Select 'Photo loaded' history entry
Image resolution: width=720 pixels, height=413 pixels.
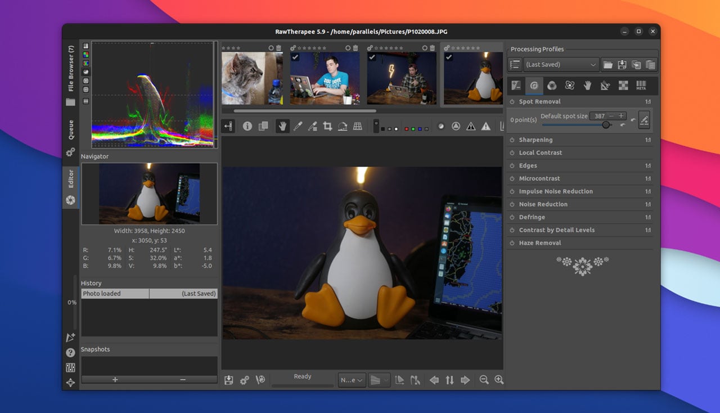coord(149,294)
